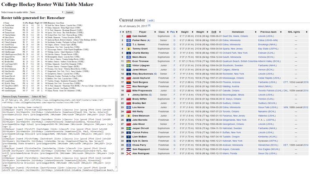This screenshot has height=174, width=310.
Task: Sort roster by NHL rights column
Action: [296, 32]
